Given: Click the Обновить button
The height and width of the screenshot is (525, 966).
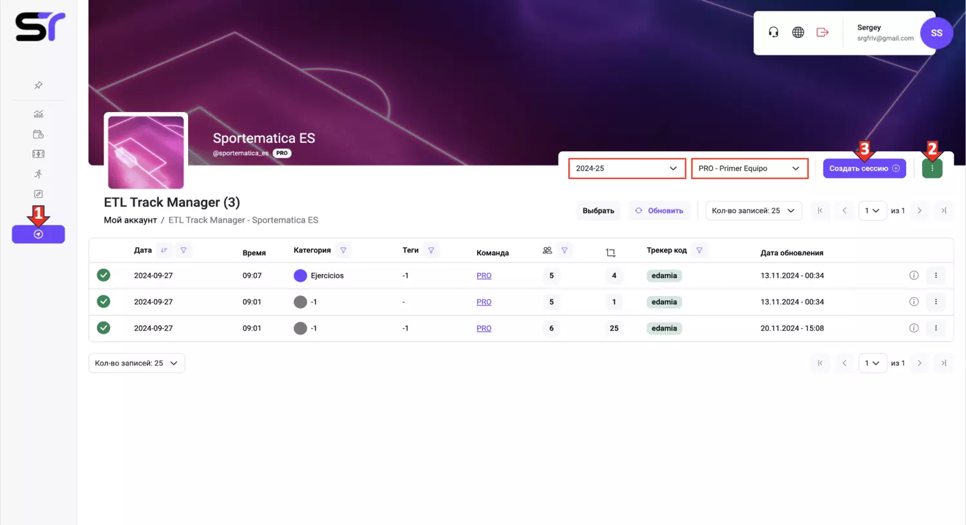Looking at the screenshot, I should [x=659, y=210].
